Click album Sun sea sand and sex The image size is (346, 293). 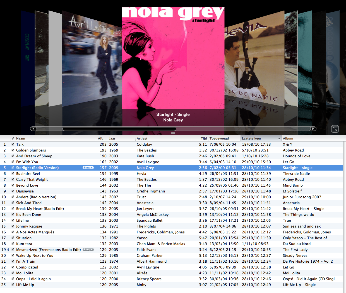click(302, 226)
